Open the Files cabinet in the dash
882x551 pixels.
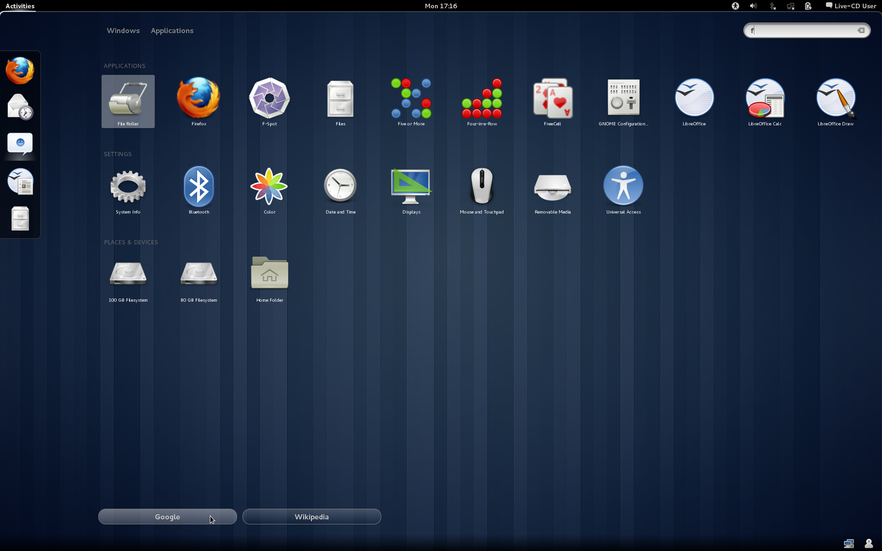click(x=20, y=219)
